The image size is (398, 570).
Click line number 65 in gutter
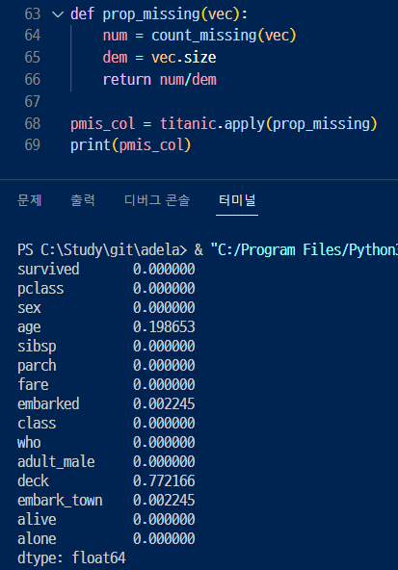pyautogui.click(x=33, y=58)
